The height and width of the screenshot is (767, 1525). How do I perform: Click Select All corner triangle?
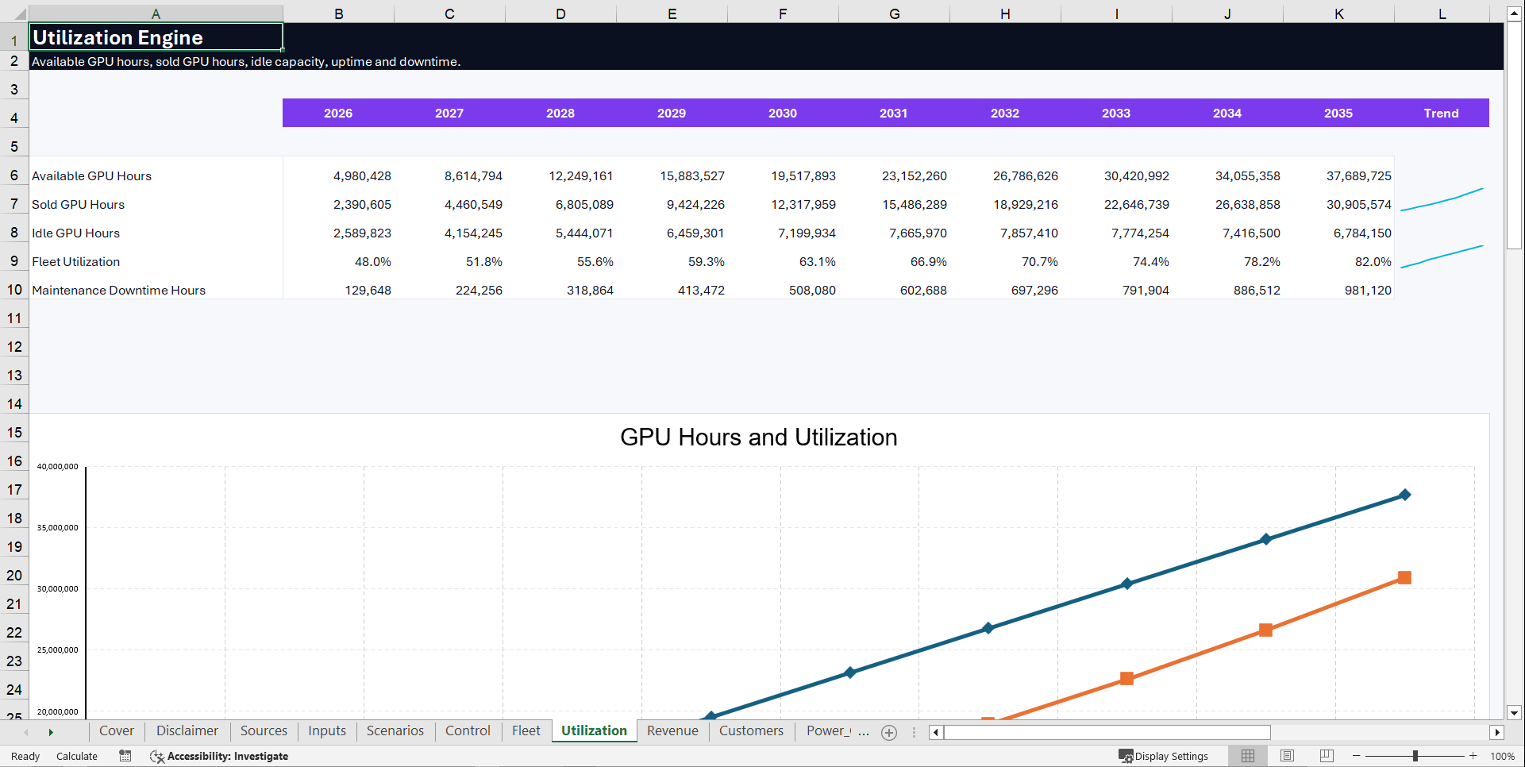tap(20, 14)
